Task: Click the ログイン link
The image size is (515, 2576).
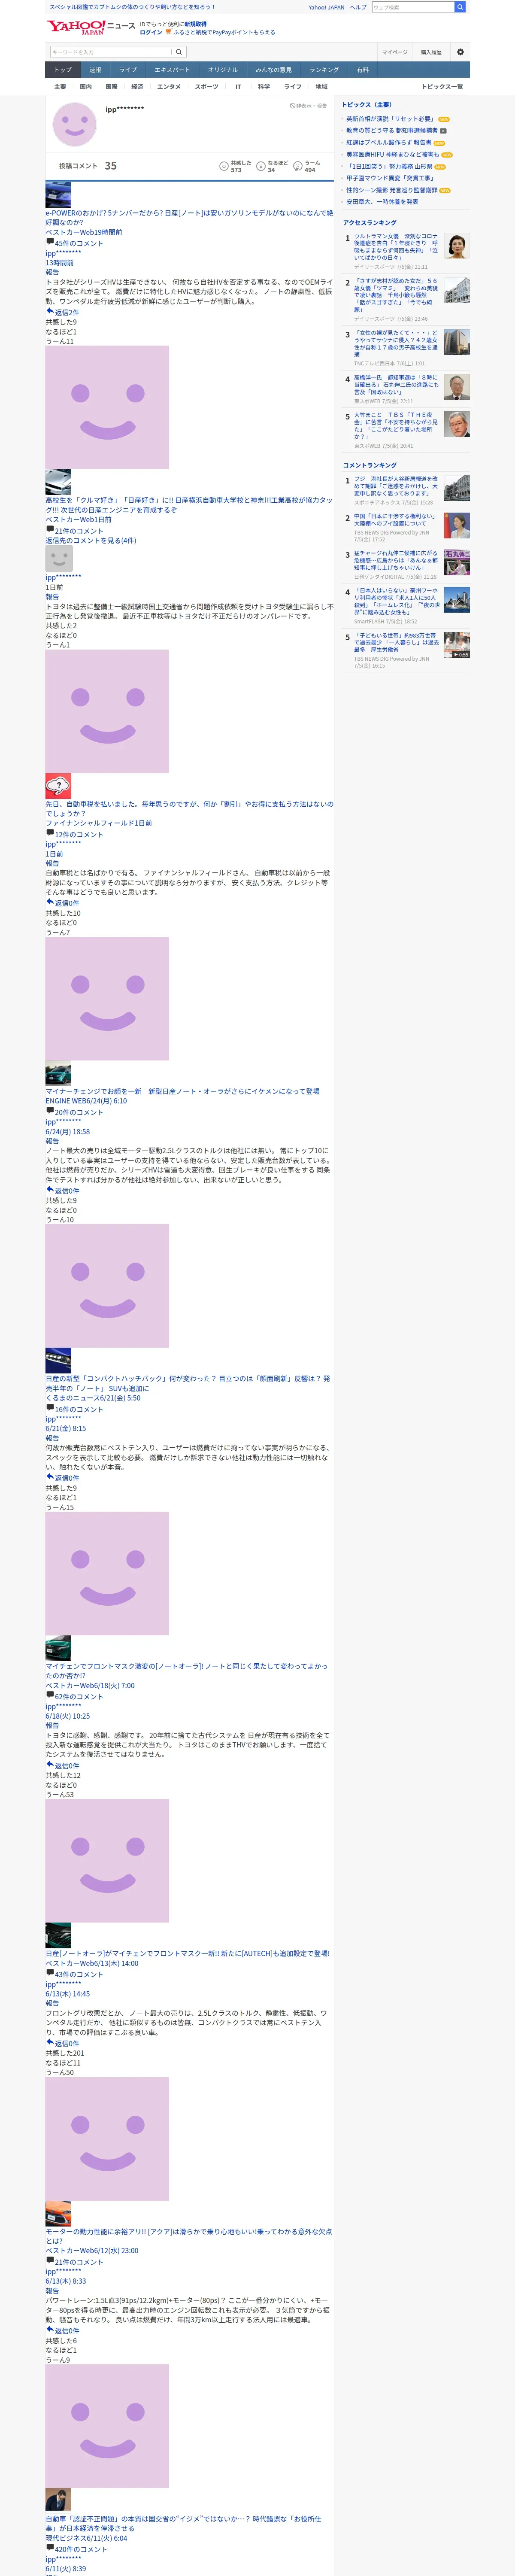Action: point(150,32)
